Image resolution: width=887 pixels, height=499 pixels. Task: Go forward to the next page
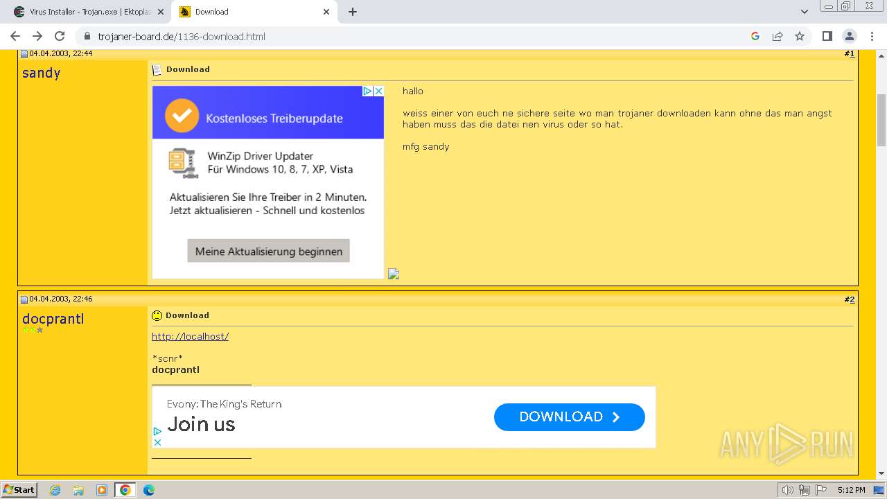(37, 36)
